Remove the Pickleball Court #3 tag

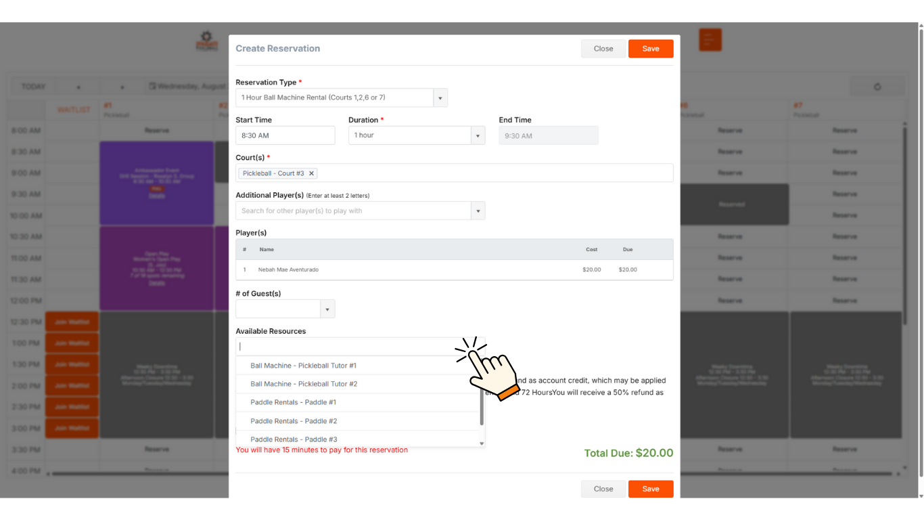311,173
